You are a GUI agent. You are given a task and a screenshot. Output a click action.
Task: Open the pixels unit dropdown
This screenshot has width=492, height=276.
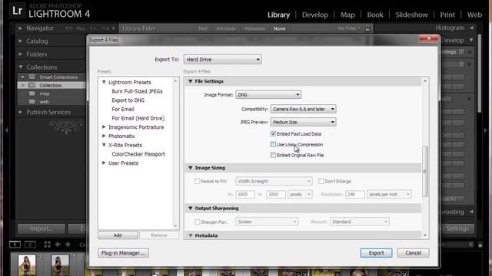[300, 194]
